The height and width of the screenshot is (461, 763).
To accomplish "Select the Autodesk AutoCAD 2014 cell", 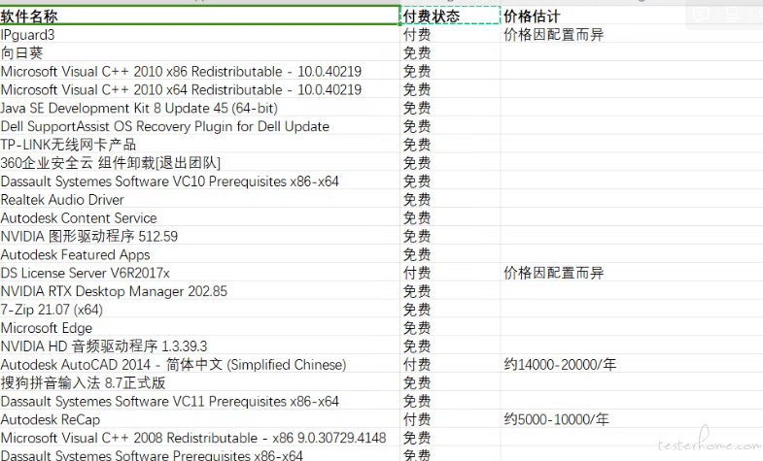I will pos(199,364).
